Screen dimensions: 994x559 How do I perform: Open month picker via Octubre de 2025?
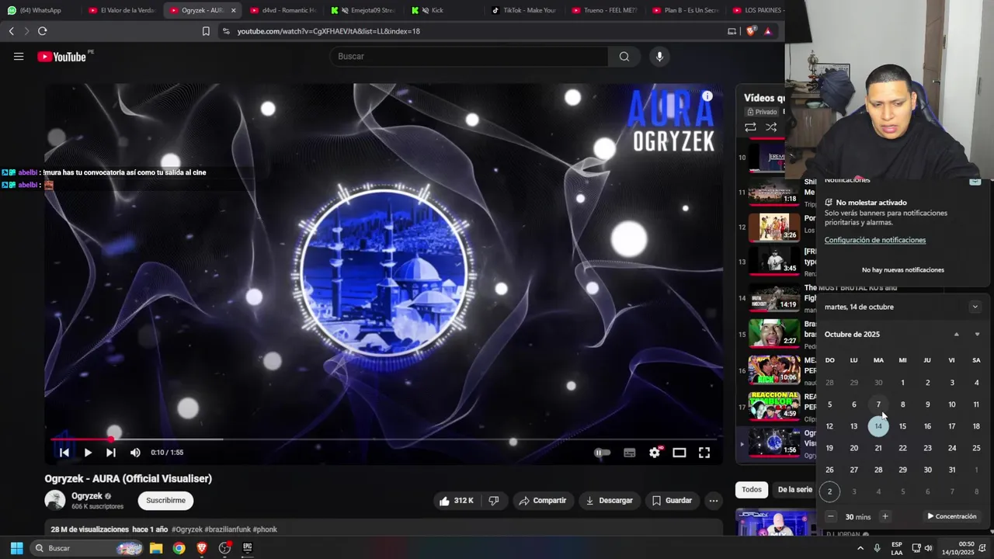click(x=852, y=335)
